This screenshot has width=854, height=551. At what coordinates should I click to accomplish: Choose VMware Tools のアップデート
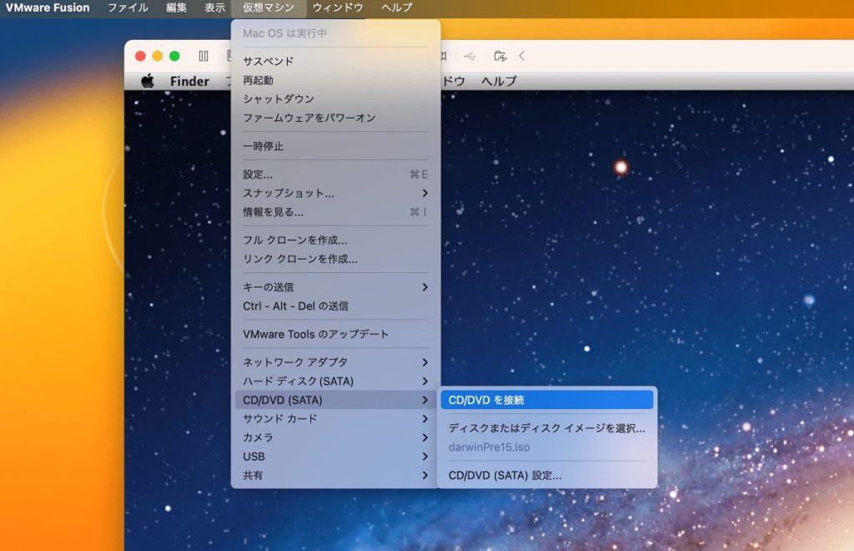point(335,334)
